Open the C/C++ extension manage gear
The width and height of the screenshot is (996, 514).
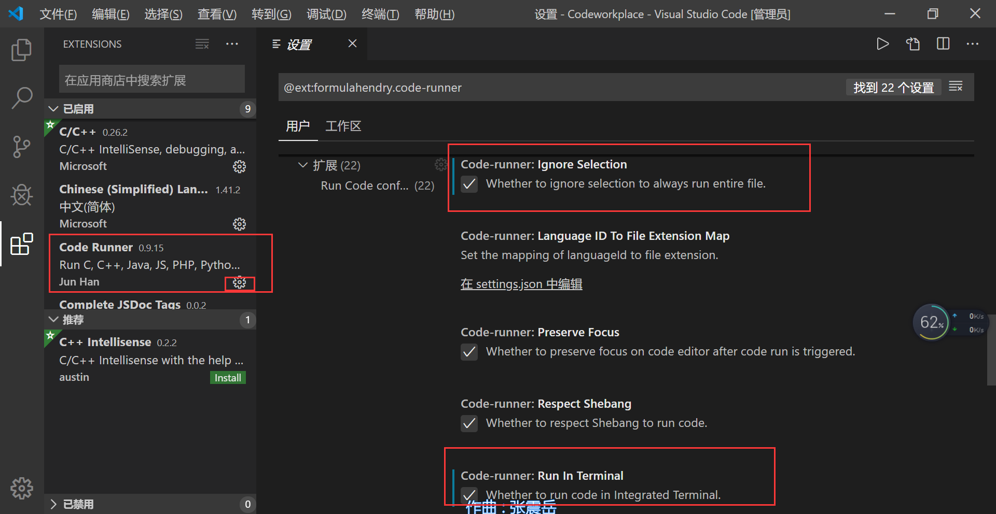click(239, 167)
